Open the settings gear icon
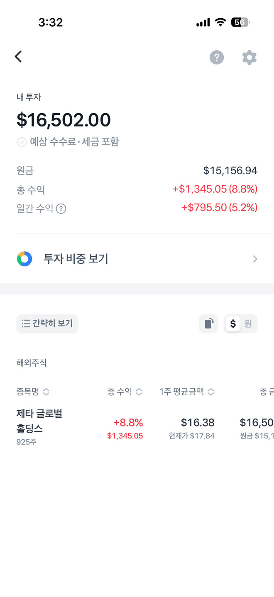Image resolution: width=274 pixels, height=597 pixels. 249,57
